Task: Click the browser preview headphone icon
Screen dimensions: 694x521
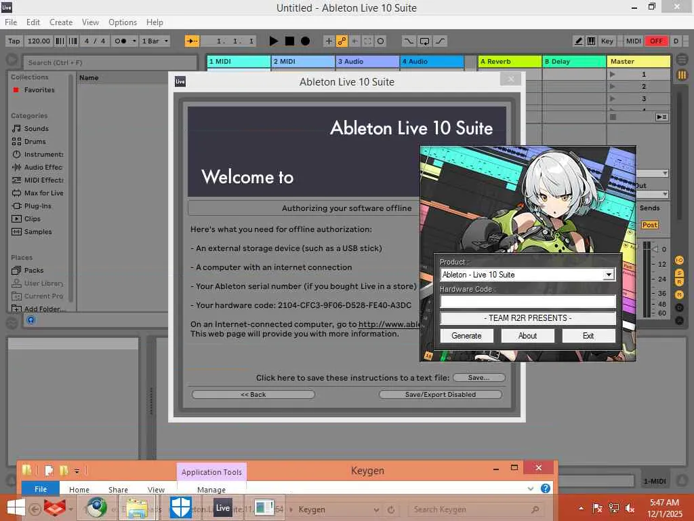Action: 30,320
